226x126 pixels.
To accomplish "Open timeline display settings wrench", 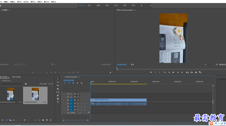I will click(x=82, y=83).
